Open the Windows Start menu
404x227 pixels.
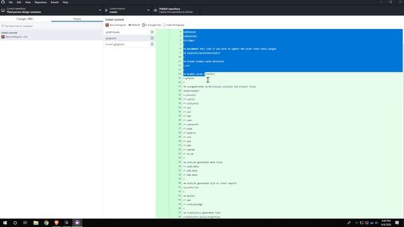(x=5, y=223)
